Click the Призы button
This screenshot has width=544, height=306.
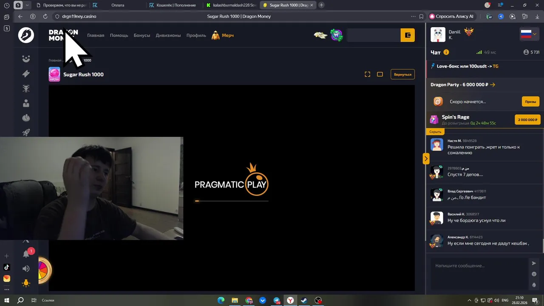point(530,102)
